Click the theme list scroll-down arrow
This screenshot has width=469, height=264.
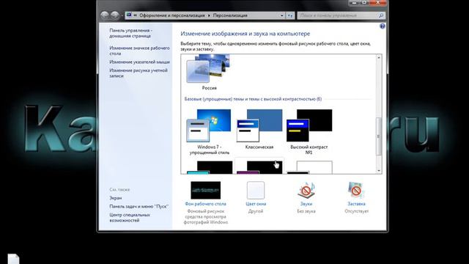click(x=379, y=171)
